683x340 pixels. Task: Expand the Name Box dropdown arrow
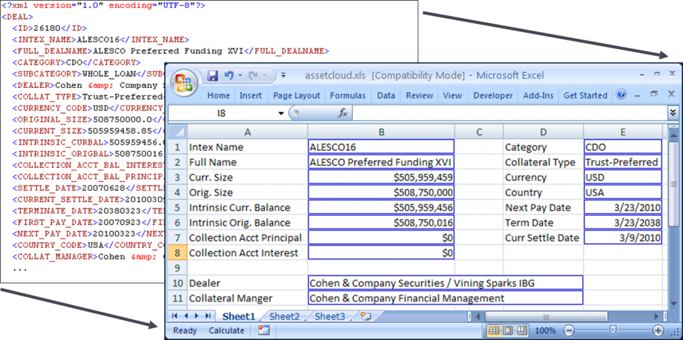click(x=281, y=113)
